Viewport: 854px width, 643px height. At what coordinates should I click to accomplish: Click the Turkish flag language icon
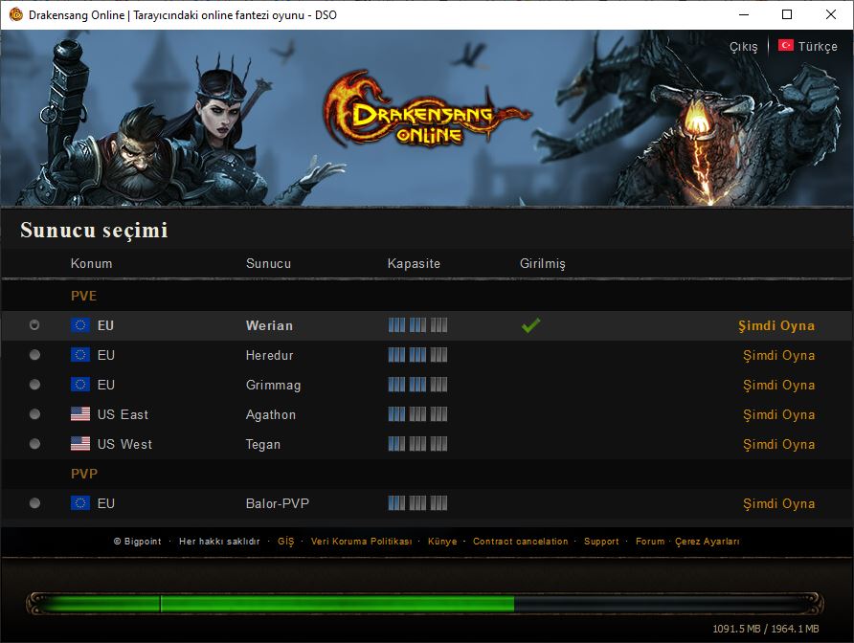(x=785, y=45)
